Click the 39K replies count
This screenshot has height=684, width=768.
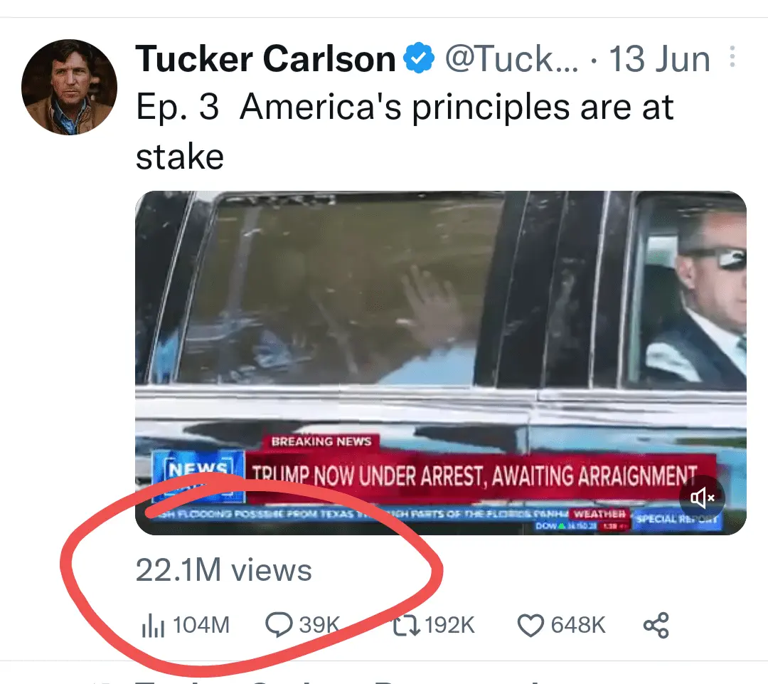coord(319,626)
